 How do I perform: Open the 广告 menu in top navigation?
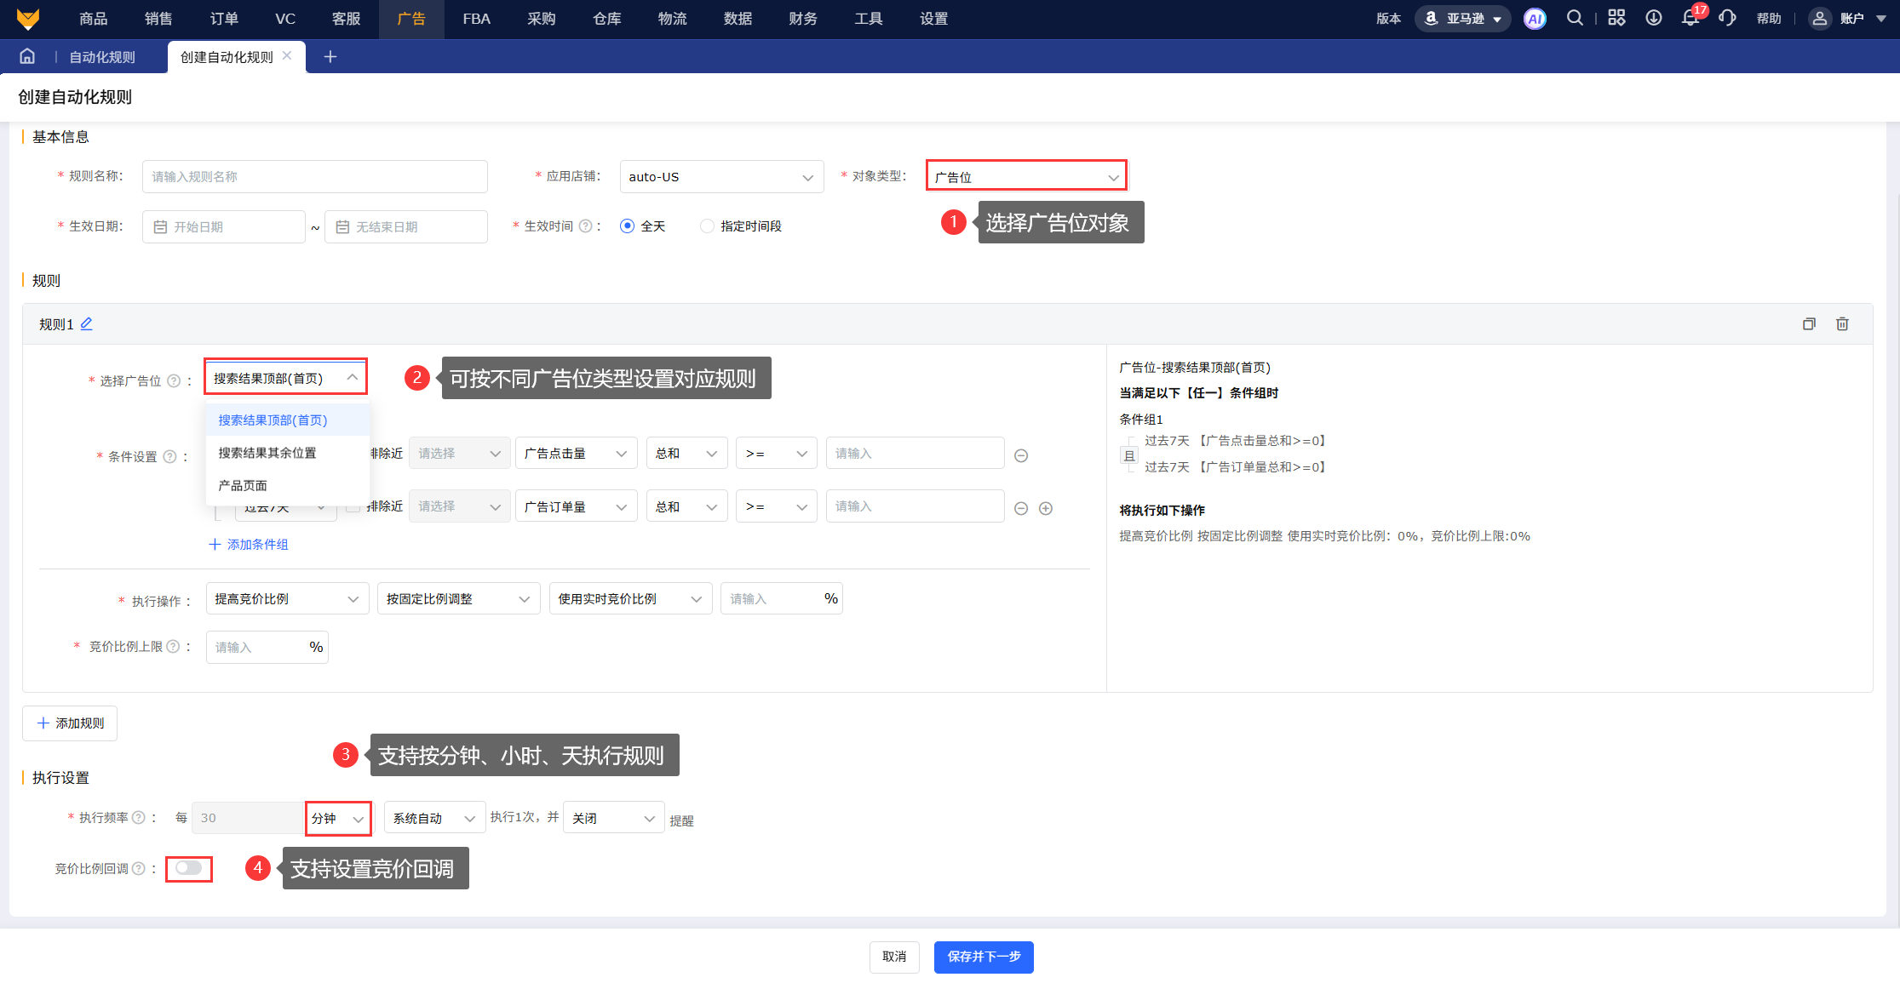coord(411,19)
